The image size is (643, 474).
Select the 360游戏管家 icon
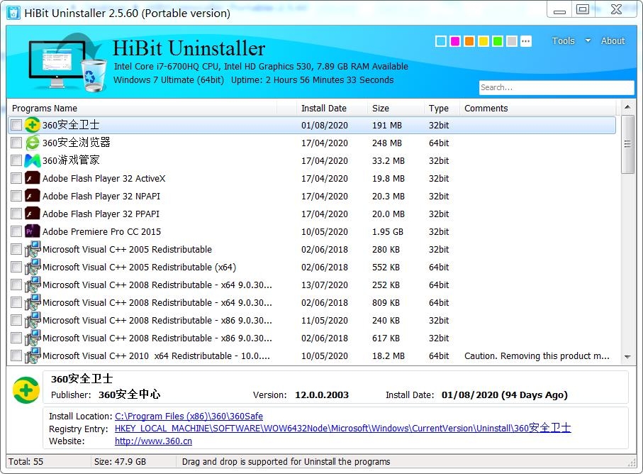click(32, 160)
